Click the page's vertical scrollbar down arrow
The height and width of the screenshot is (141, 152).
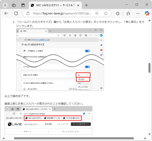[x=149, y=134]
